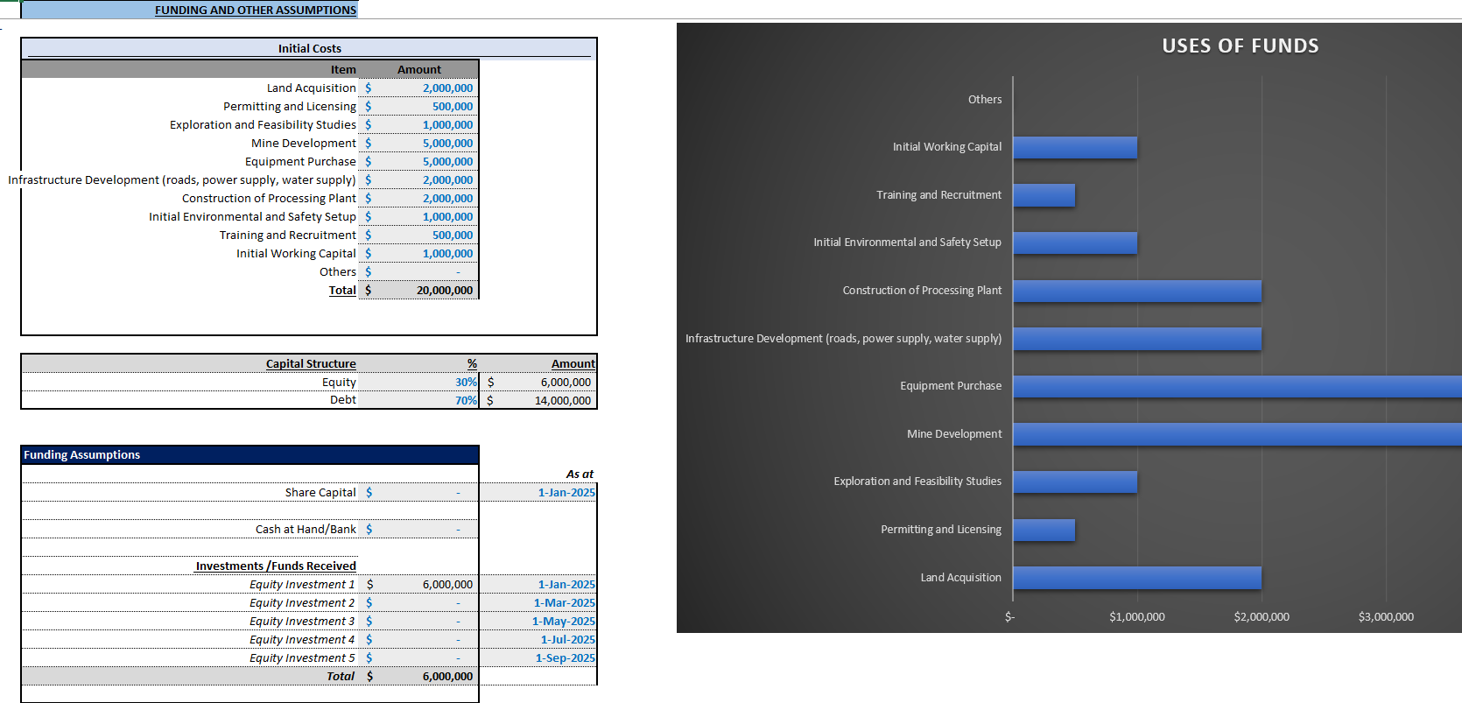
Task: Click the Funding Assumptions header cell
Action: tap(250, 454)
